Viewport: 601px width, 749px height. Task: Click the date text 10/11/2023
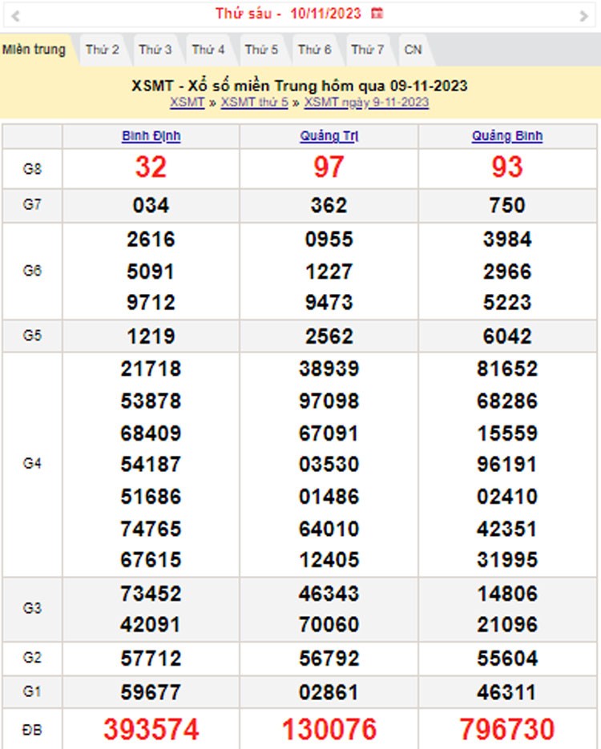tap(325, 14)
